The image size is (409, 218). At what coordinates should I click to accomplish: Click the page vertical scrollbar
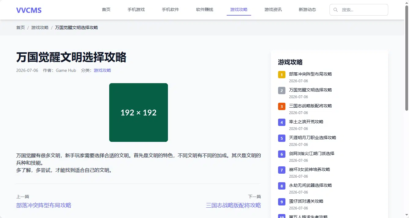(x=407, y=58)
